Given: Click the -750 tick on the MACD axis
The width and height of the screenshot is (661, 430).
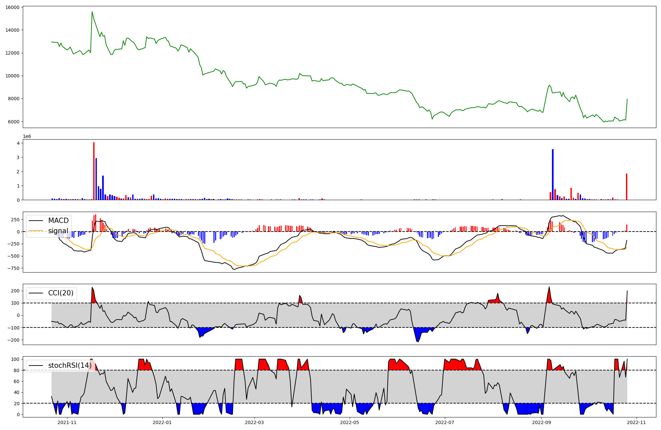Looking at the screenshot, I should point(13,268).
